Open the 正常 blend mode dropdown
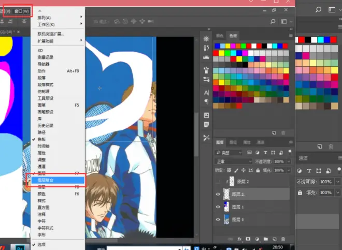Screen dimensions: 342x250 [233, 161]
